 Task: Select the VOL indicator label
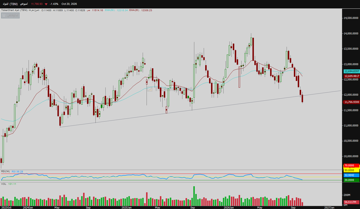[4, 184]
